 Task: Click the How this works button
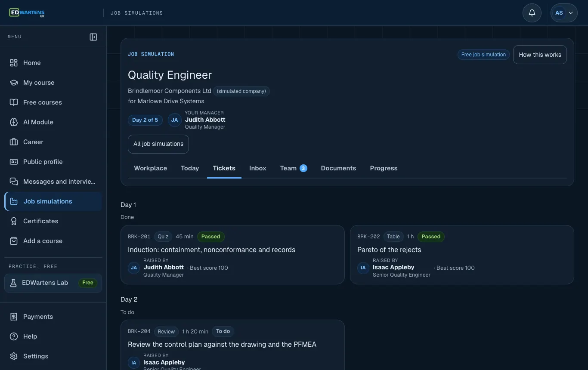tap(540, 55)
